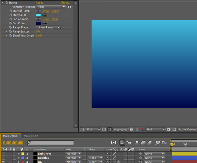Screen dimensions: 197x163
Task: Toggle the End of Ramp stopwatch
Action: 11,19
